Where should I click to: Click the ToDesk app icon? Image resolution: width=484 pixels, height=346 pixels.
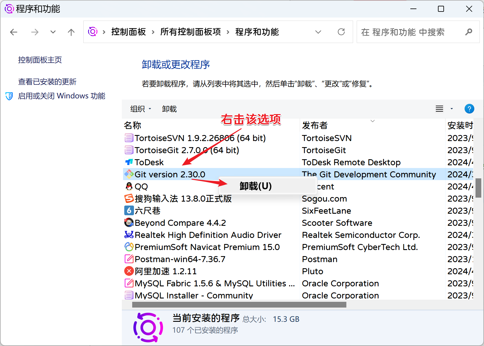[x=129, y=162]
